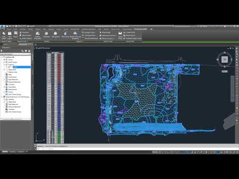
Task: Click the help icon at Toolspace top-right
Action: click(x=29, y=51)
